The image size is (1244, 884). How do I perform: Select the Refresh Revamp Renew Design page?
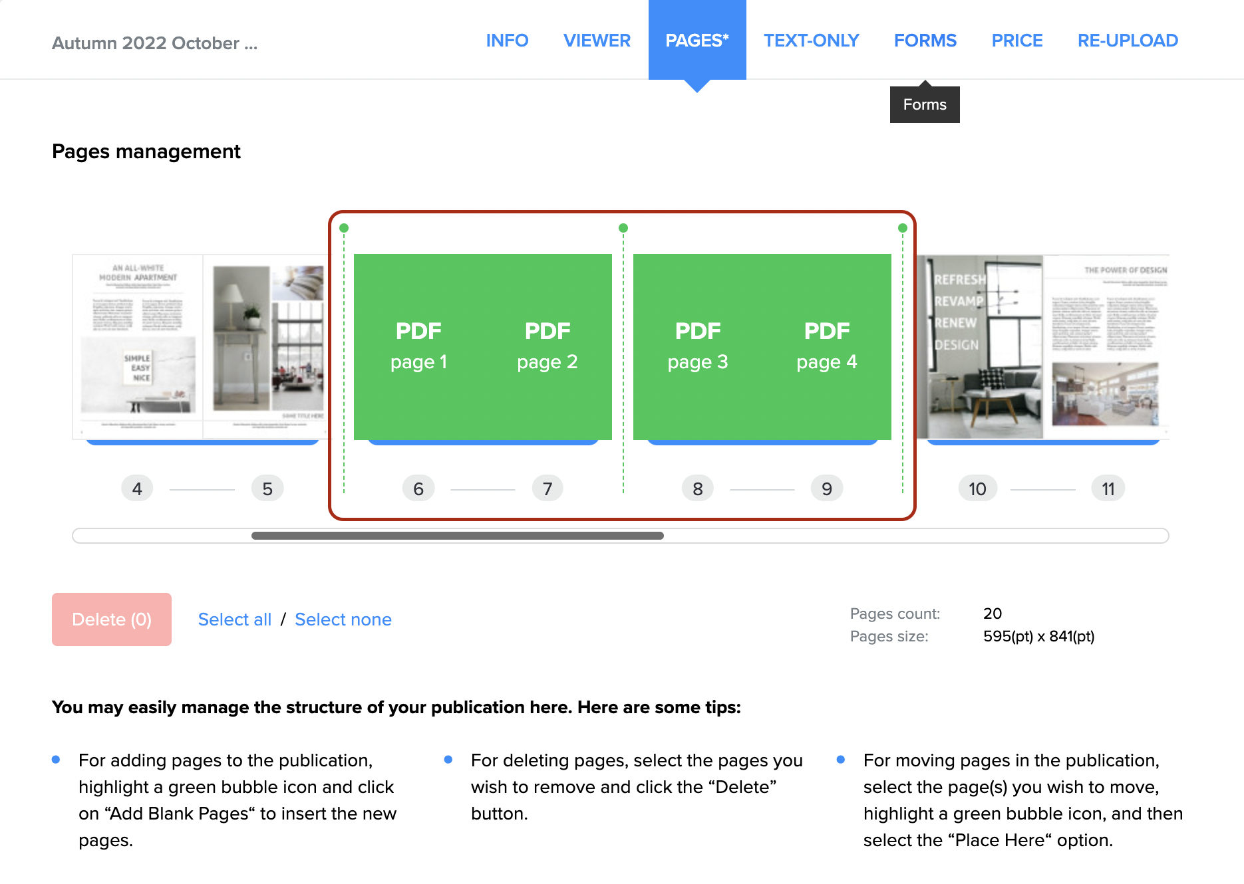980,346
